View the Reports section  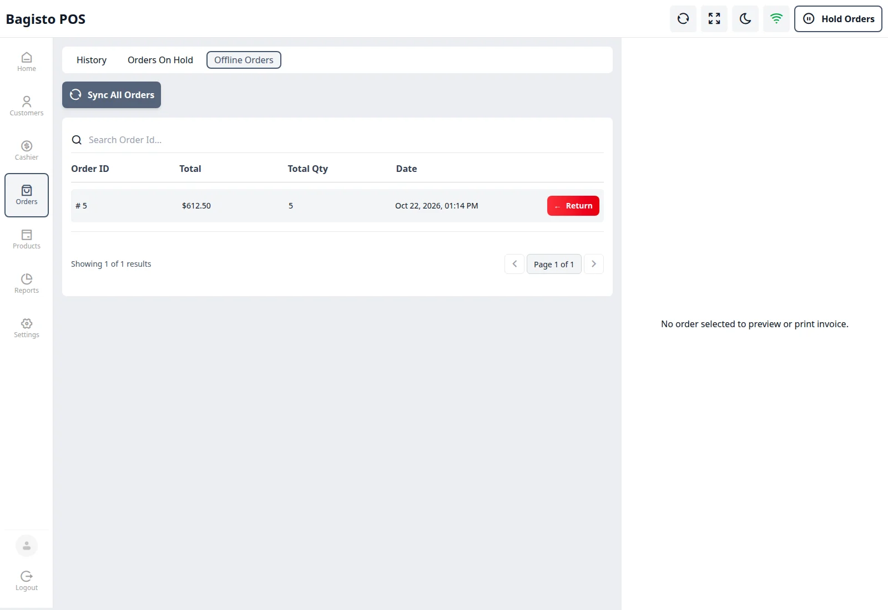point(27,284)
